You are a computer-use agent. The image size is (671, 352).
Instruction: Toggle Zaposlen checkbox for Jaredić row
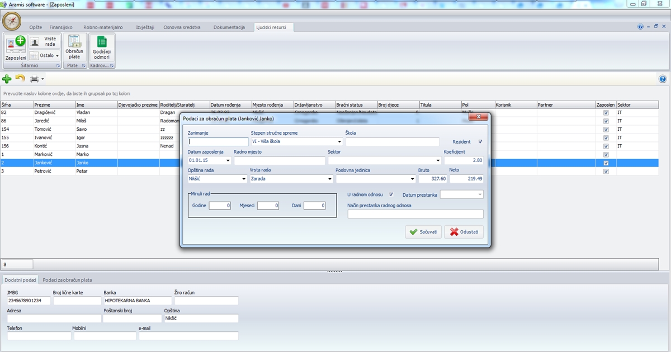click(606, 121)
